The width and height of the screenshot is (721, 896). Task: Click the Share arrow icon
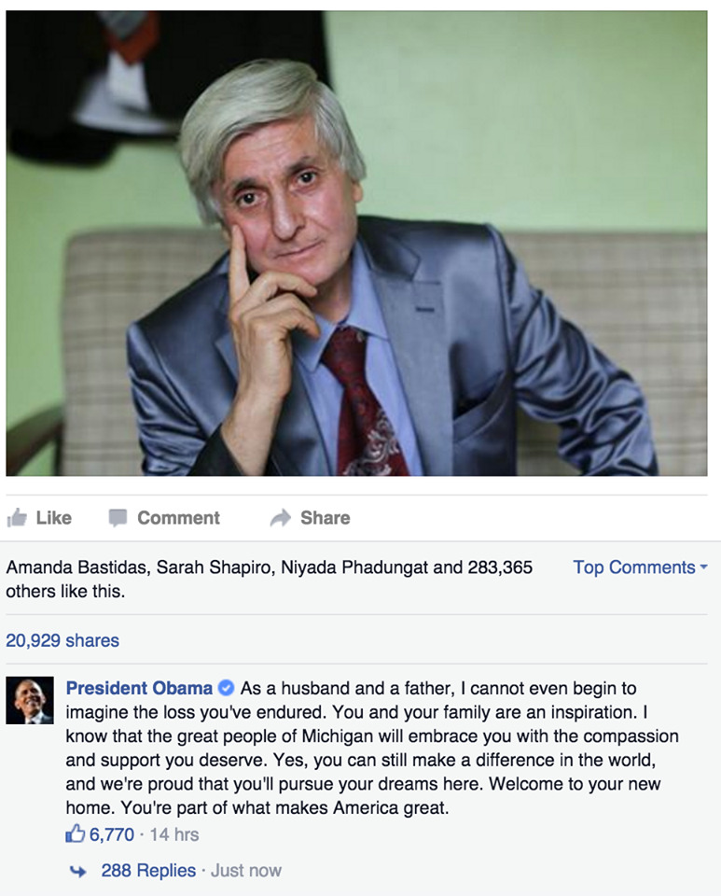[281, 518]
